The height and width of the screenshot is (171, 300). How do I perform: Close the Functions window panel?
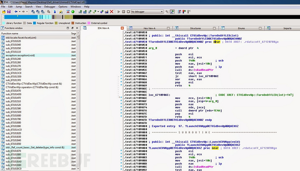(77, 28)
